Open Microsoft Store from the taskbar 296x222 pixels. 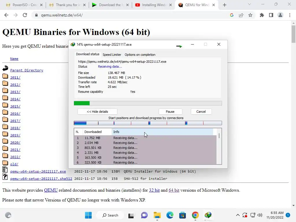tap(183, 215)
